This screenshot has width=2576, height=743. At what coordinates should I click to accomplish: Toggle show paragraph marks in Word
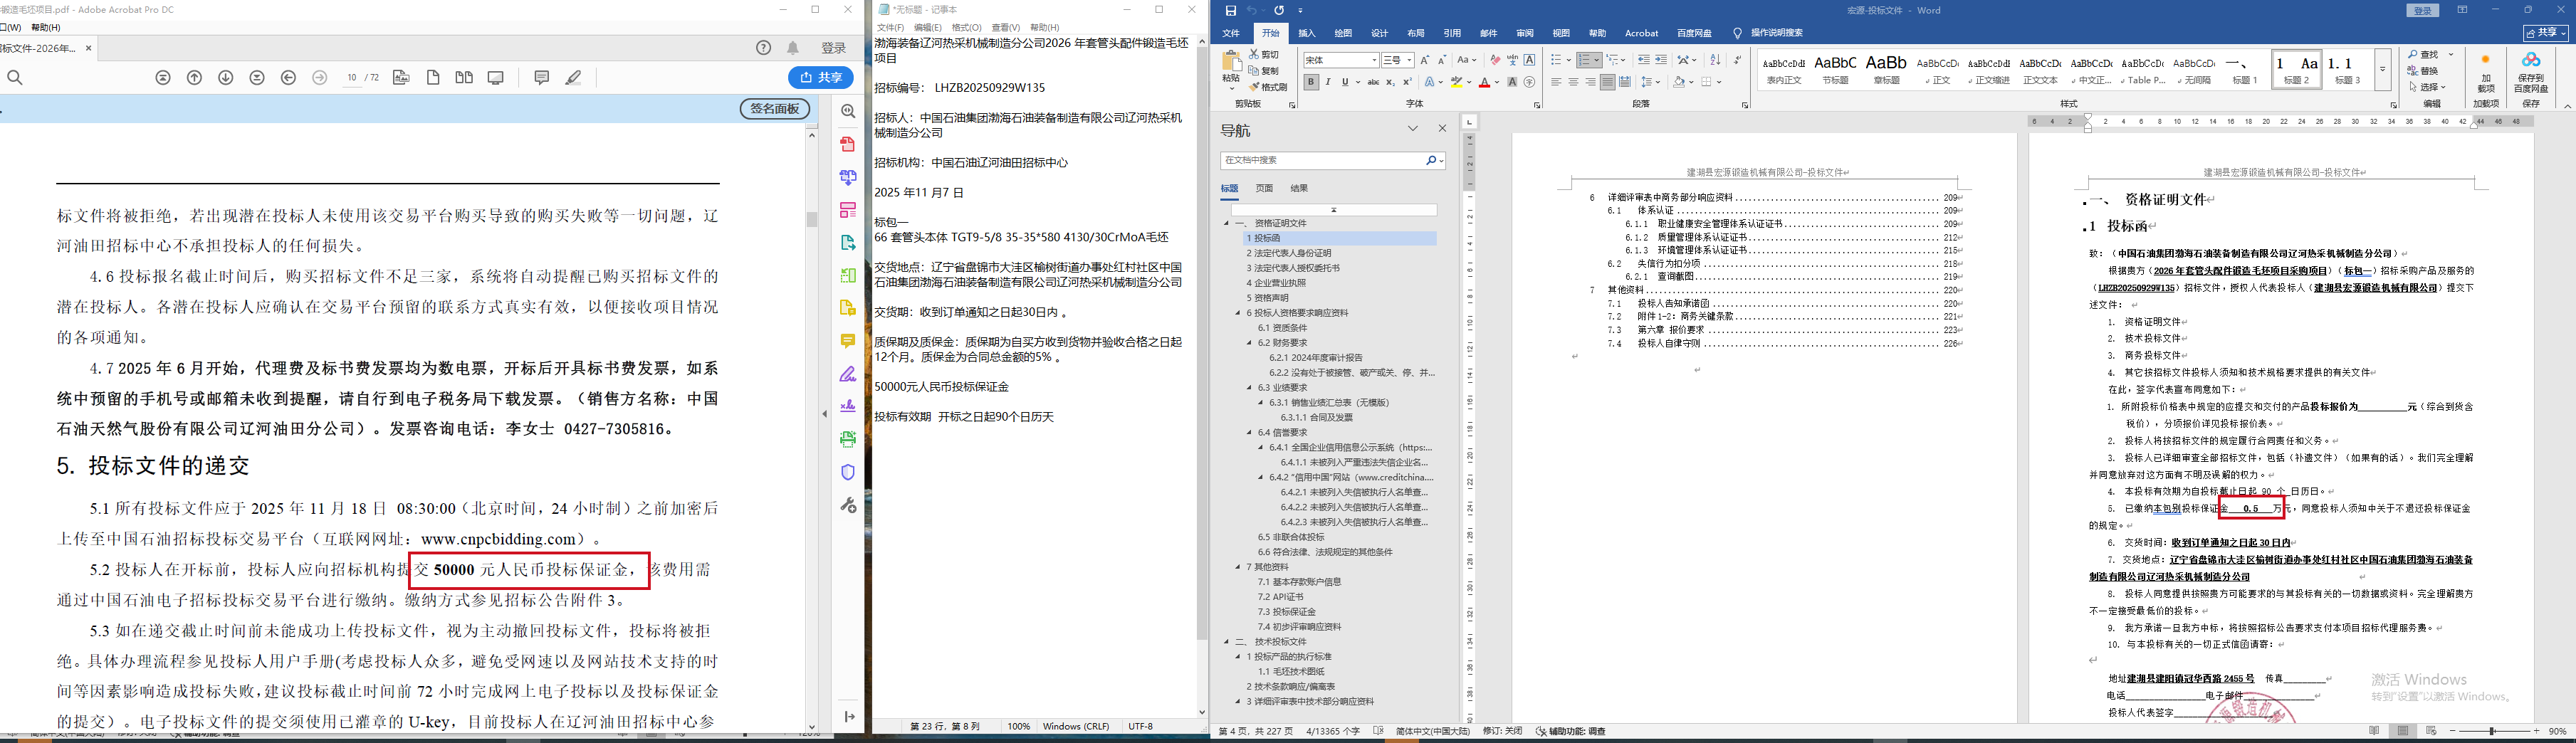(1737, 60)
